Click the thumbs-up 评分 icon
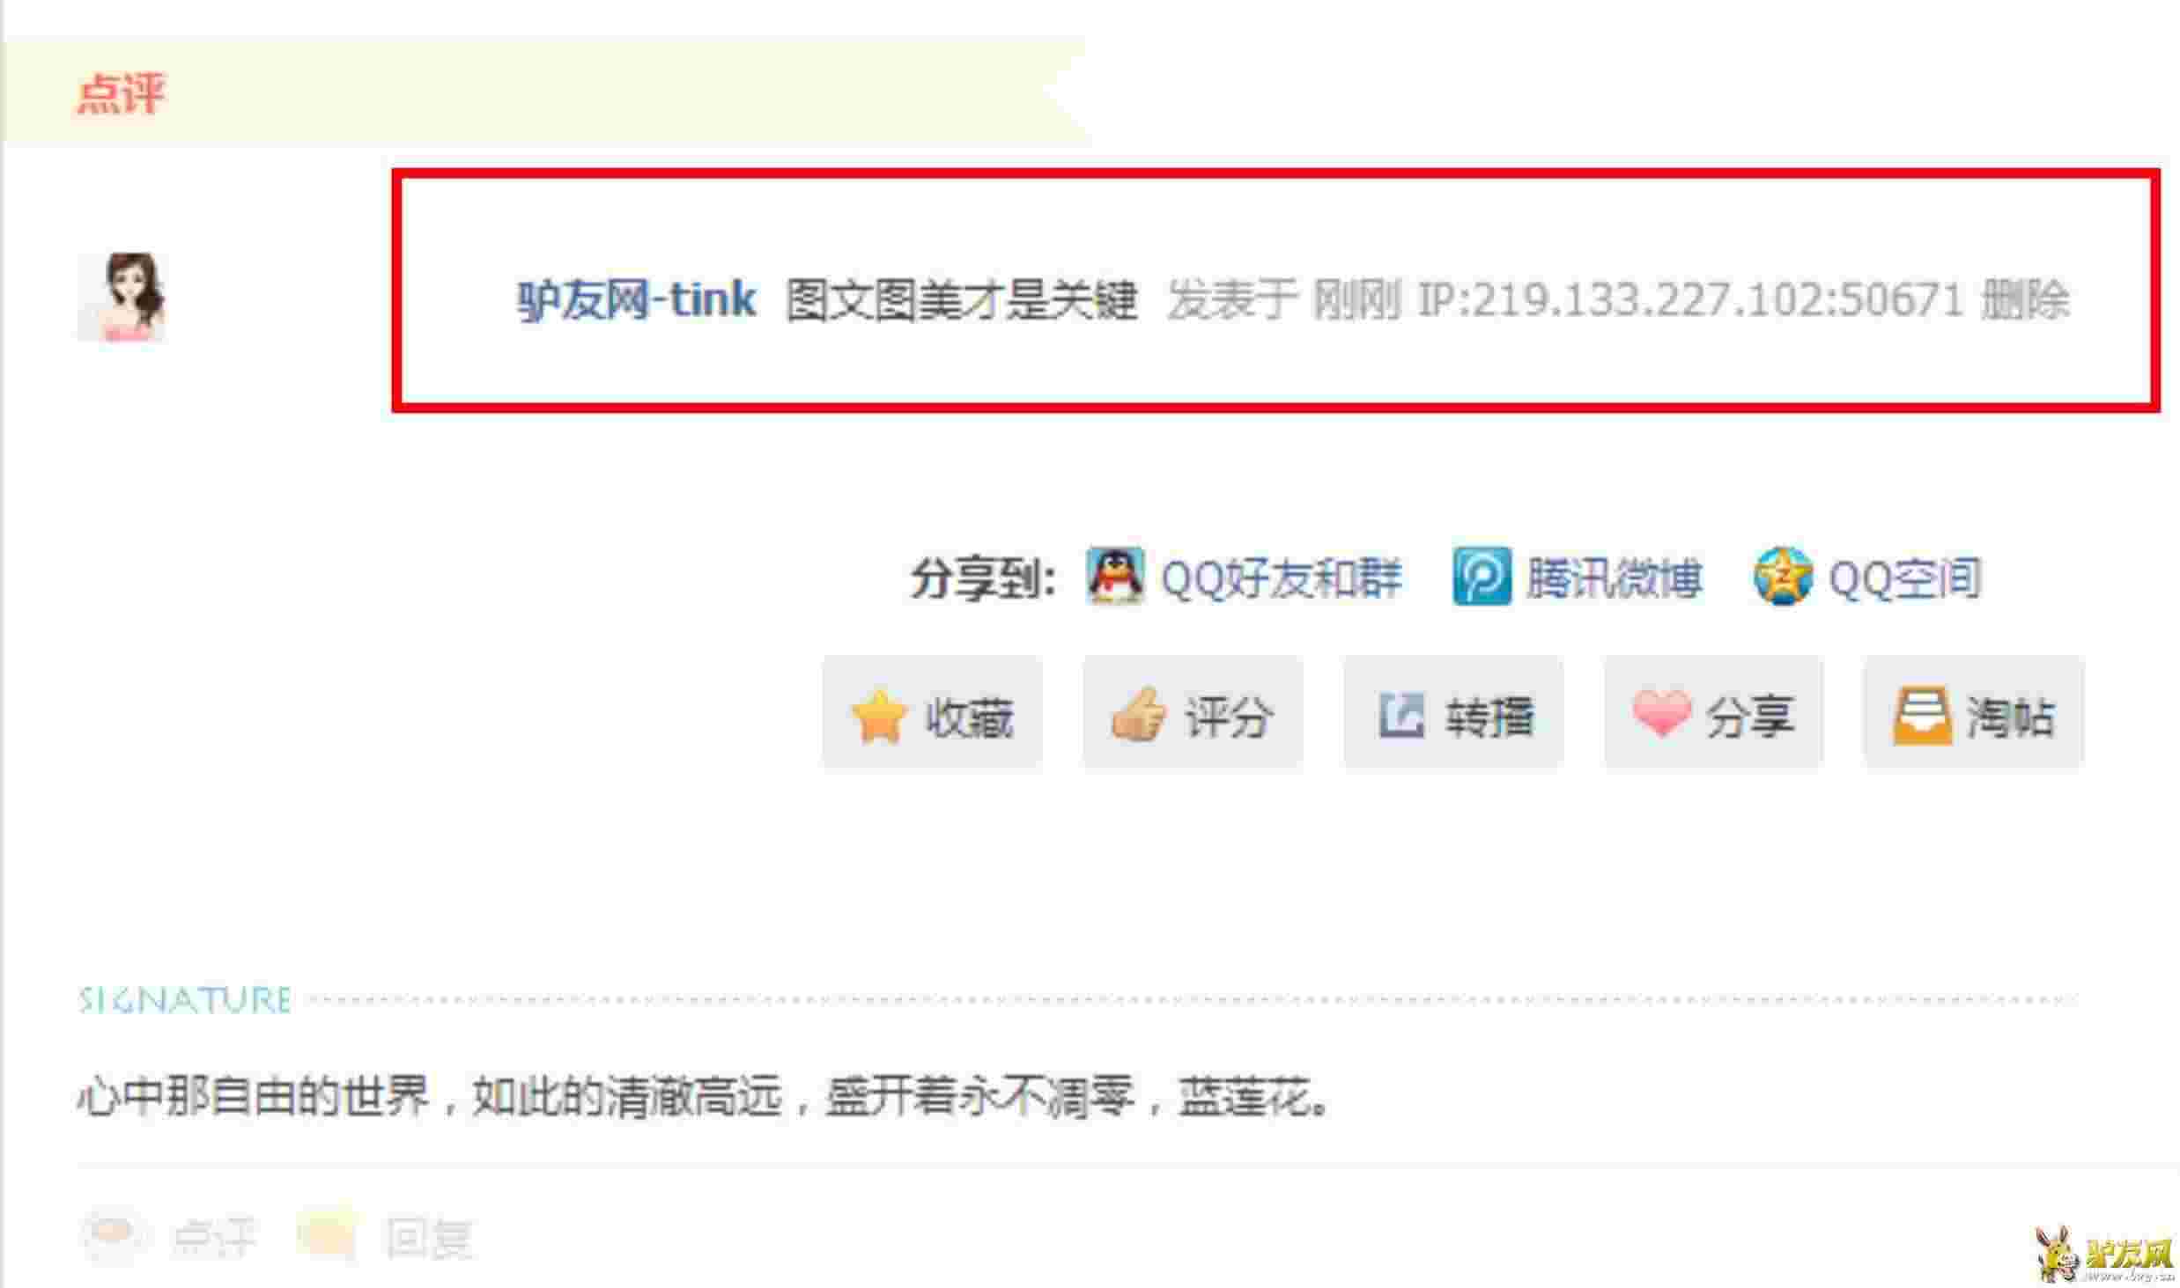This screenshot has width=2180, height=1288. (1139, 715)
